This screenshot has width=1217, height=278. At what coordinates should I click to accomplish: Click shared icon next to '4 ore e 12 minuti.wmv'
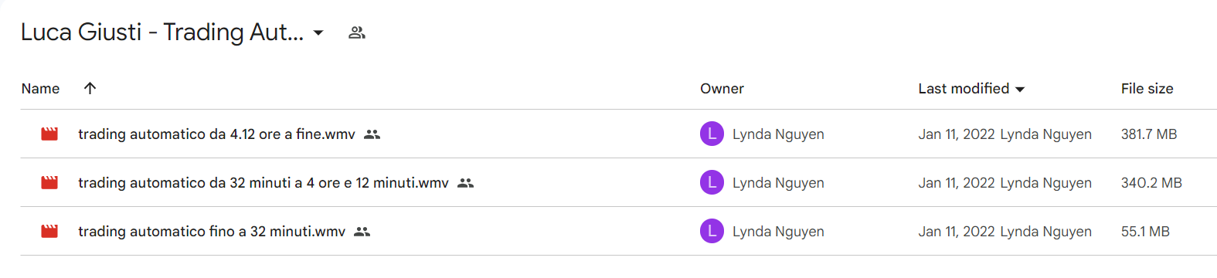(x=465, y=183)
